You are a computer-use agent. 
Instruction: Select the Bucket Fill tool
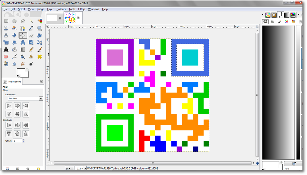(14, 50)
